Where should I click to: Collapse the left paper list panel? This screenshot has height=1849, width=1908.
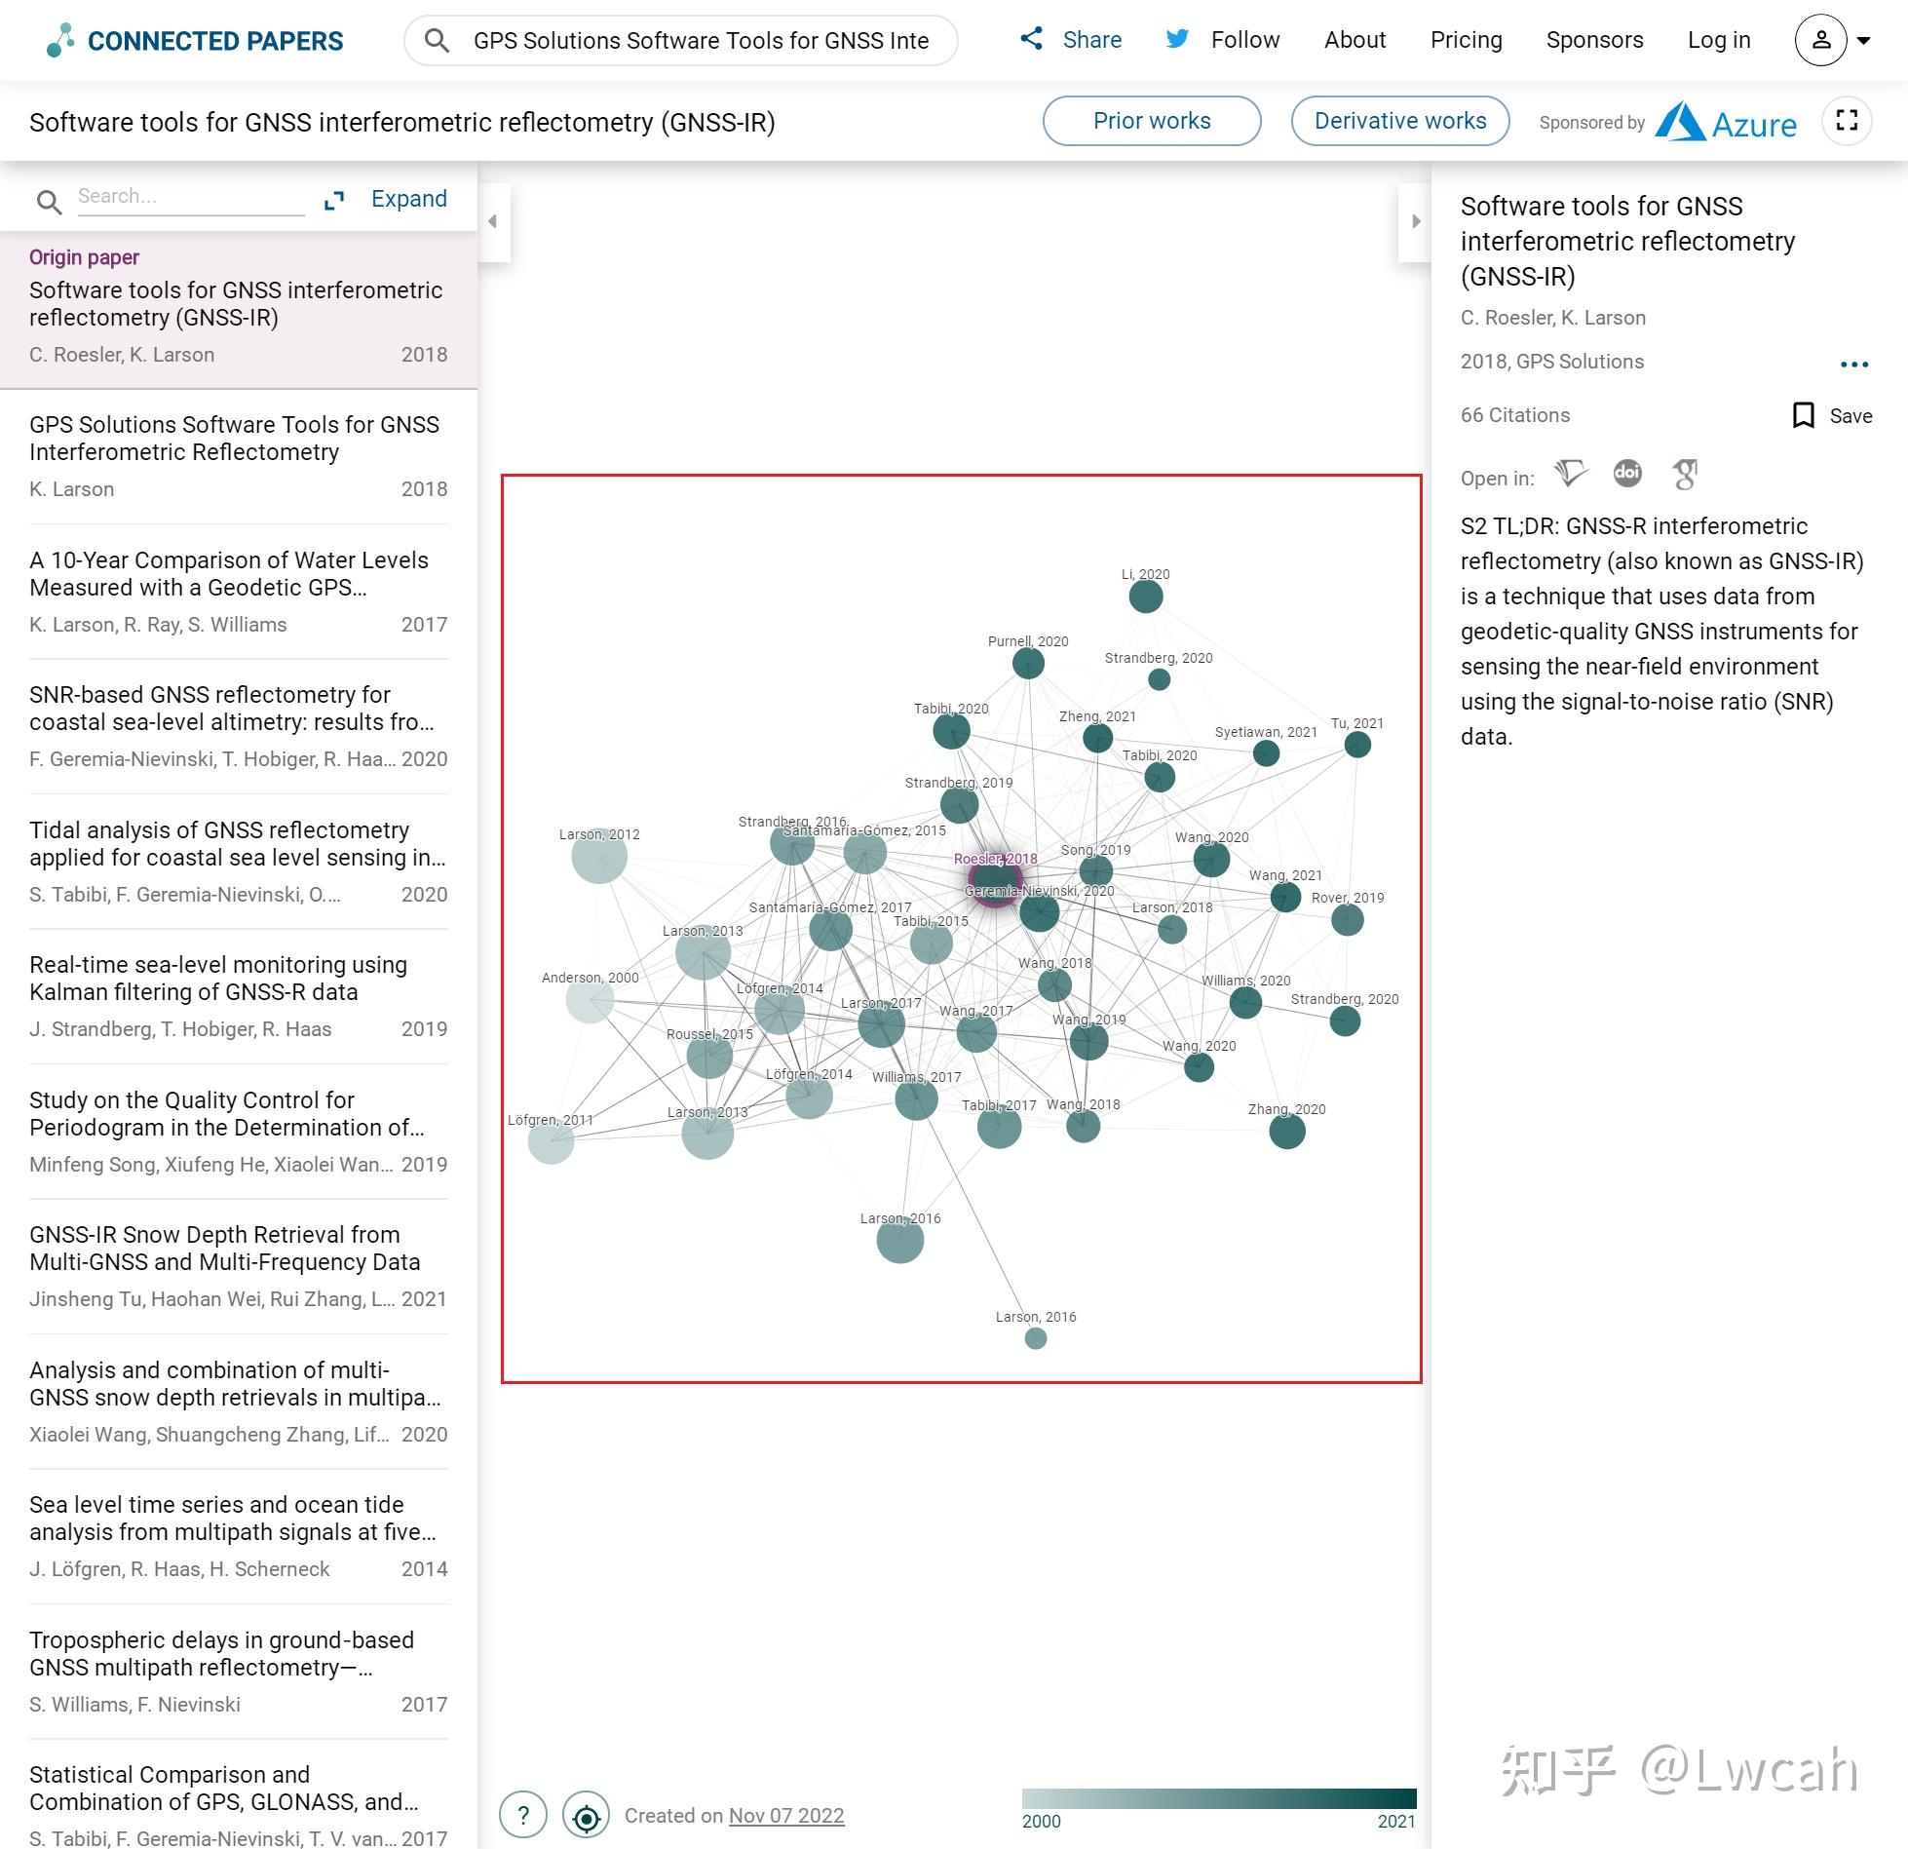pos(493,221)
